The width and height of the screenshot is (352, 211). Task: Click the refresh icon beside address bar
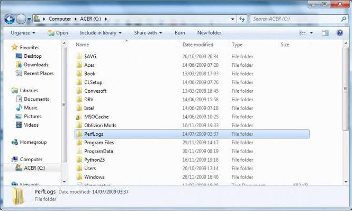[x=242, y=19]
